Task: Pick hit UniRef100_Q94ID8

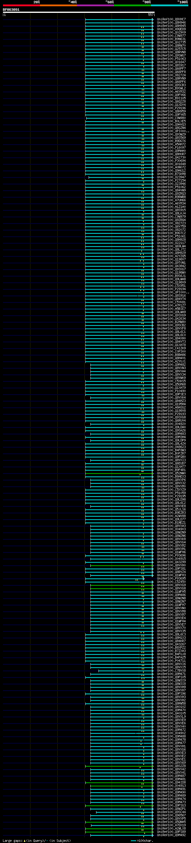Action: tap(171, 783)
